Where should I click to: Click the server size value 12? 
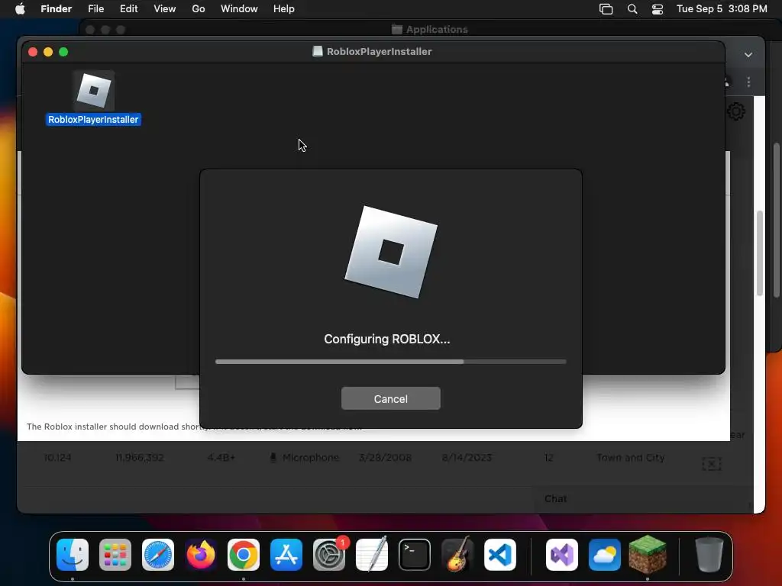click(548, 458)
